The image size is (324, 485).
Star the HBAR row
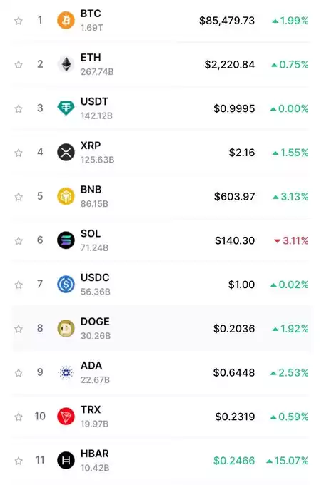pos(19,461)
